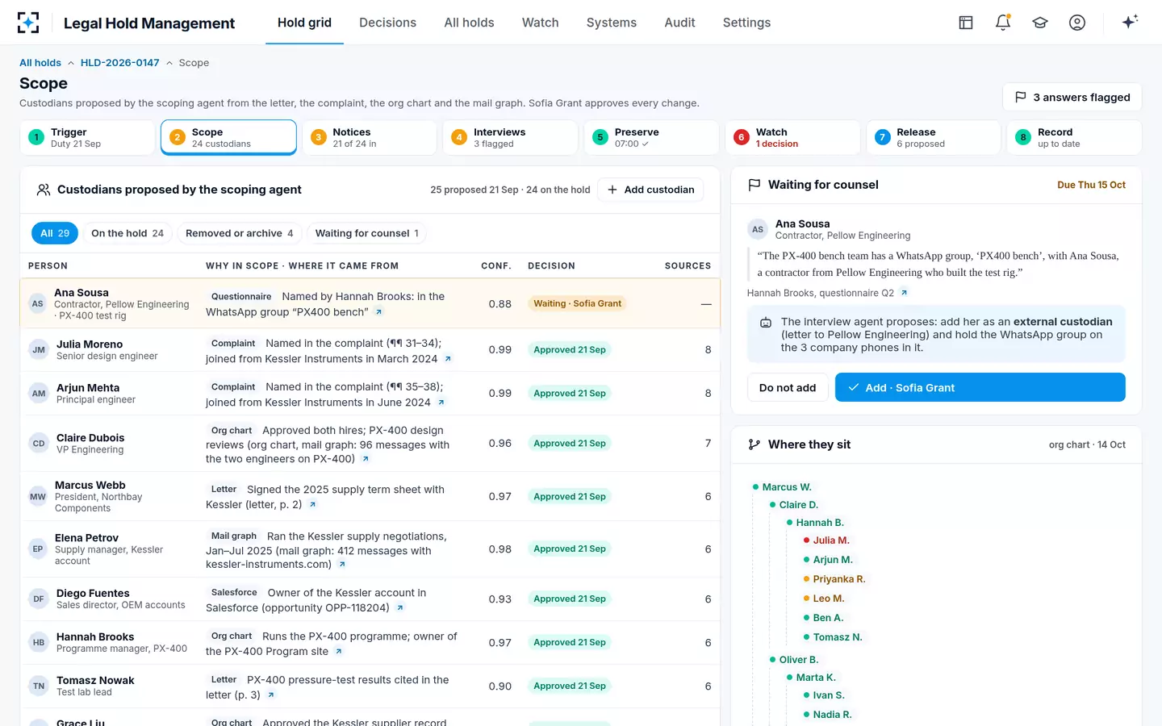Go to the Systems tab
This screenshot has width=1162, height=726.
pos(611,23)
